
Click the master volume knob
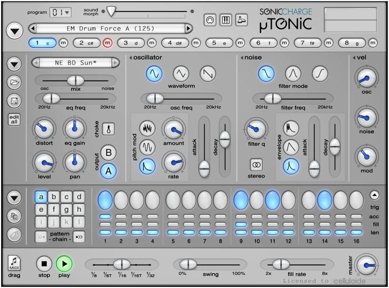(366, 265)
